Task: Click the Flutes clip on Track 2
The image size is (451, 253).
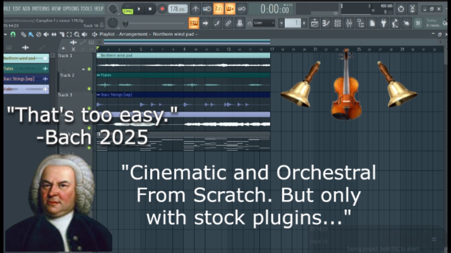Action: (x=183, y=82)
